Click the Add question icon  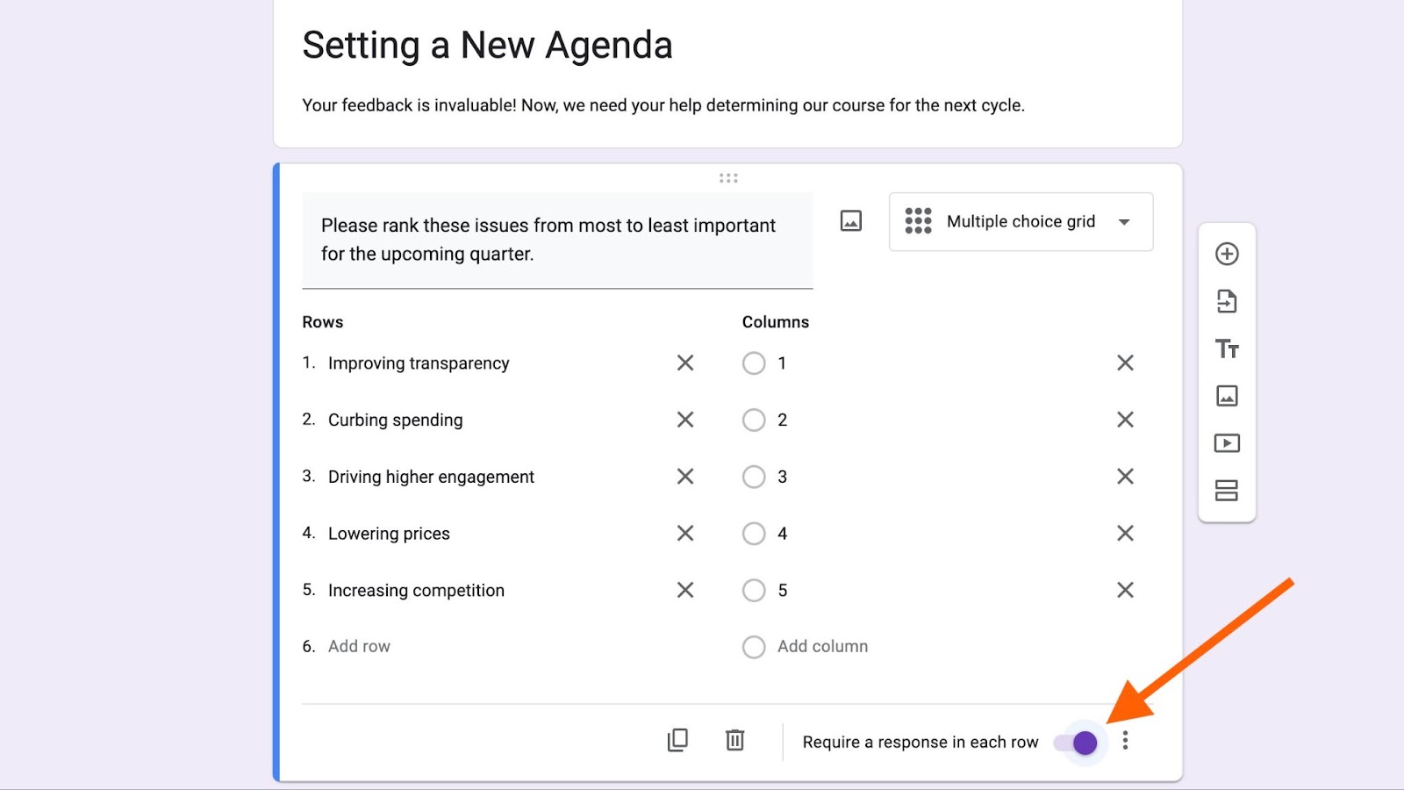[1227, 254]
